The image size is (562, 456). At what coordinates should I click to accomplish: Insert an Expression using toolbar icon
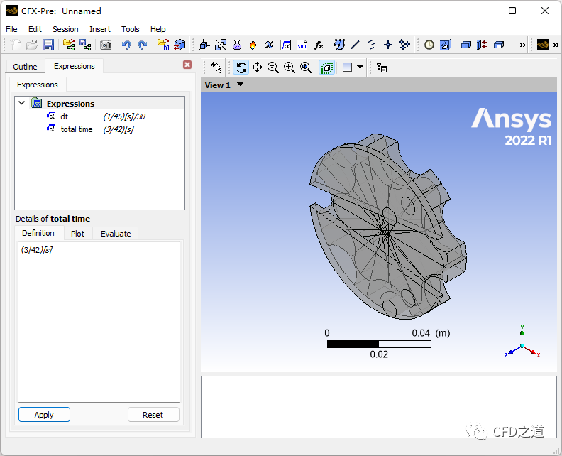tap(286, 45)
